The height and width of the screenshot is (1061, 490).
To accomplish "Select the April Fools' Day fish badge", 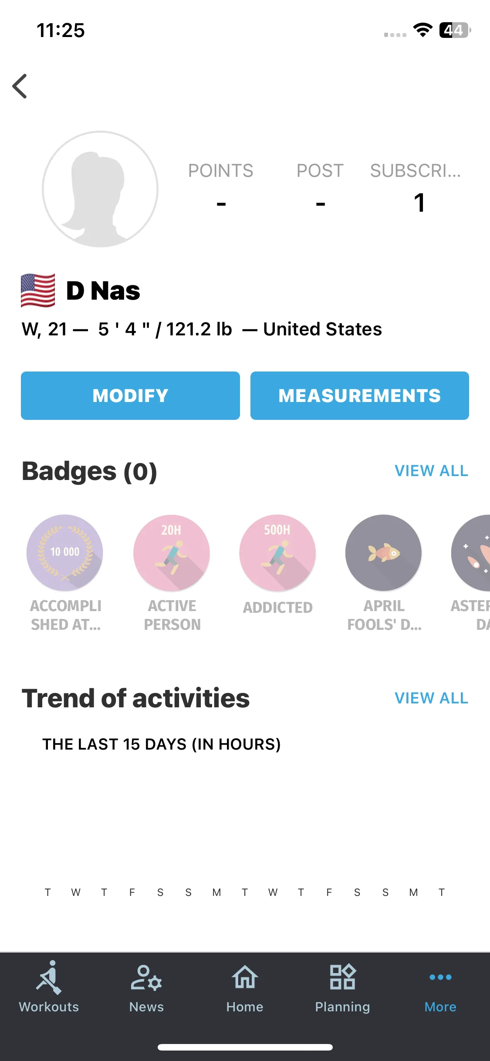I will click(x=384, y=553).
